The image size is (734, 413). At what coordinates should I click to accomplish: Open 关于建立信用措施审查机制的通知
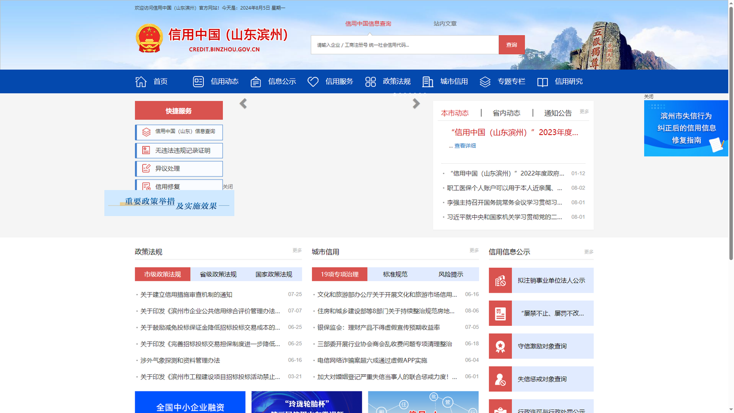187,295
